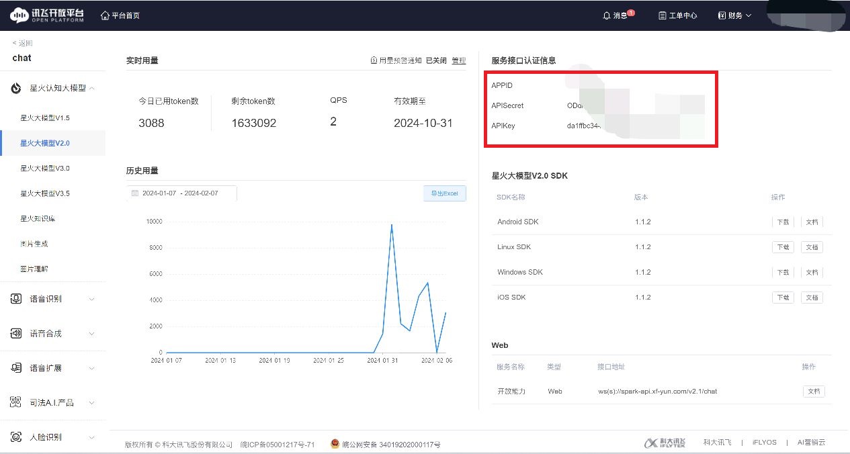Click the remaining token value 1633092
Image resolution: width=850 pixels, height=454 pixels.
click(254, 124)
